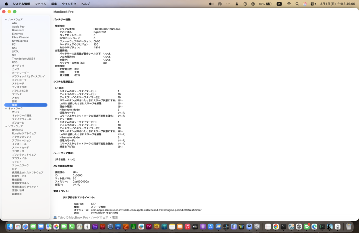Open Finder from the Dock

pos(10,227)
